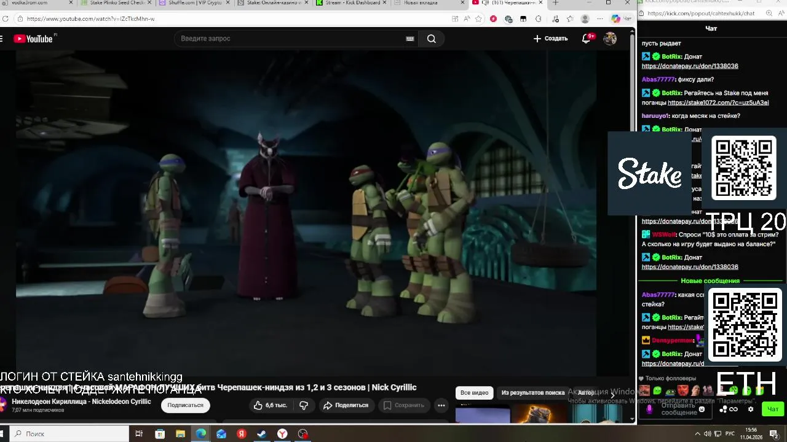Switch to Stake Plinko Seed Checker tab
Image resolution: width=787 pixels, height=442 pixels.
click(x=114, y=3)
